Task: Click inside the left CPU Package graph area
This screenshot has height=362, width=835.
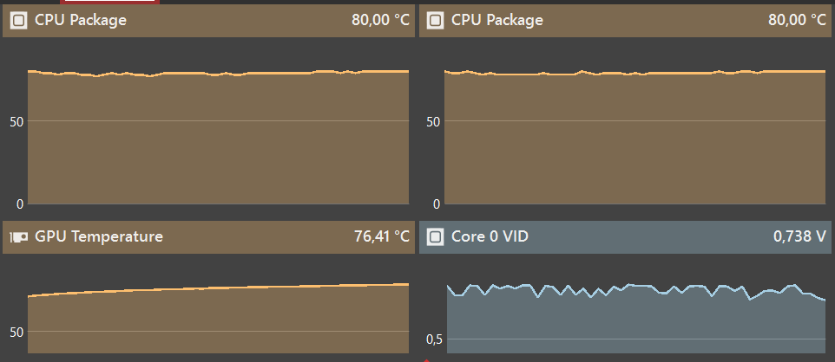Action: coord(217,147)
